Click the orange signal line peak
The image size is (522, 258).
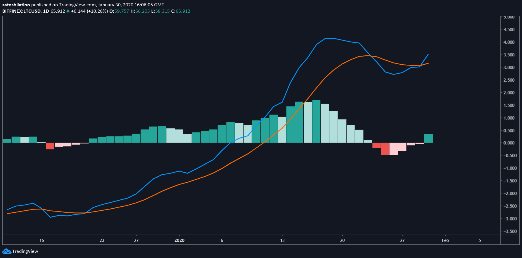coord(368,55)
